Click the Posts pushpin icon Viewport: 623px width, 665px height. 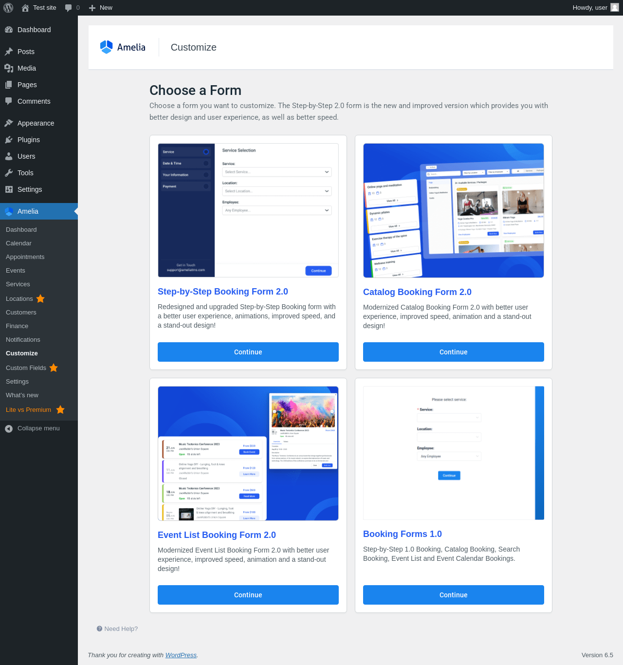click(9, 52)
